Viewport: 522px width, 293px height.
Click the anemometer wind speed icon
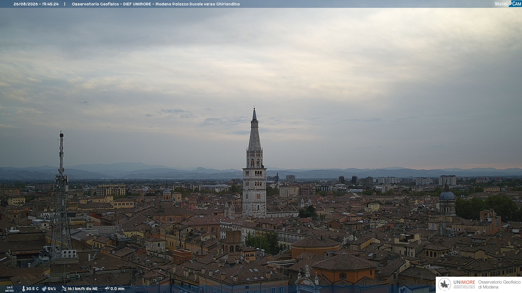(64, 289)
